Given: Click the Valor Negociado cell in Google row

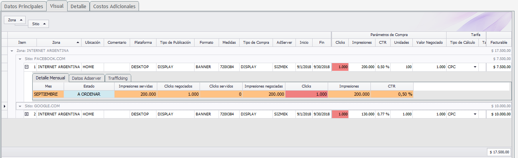Looking at the screenshot, I should tap(428, 114).
